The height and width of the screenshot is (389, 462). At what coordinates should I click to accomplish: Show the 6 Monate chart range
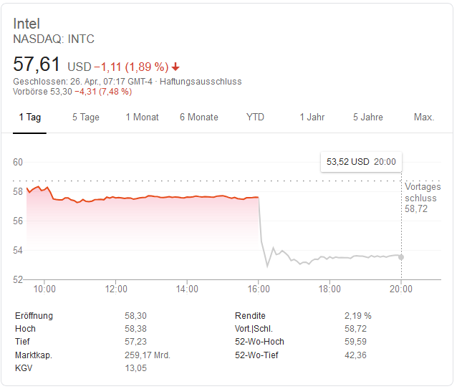tap(199, 117)
